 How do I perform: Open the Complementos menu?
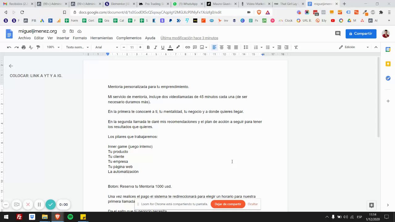coord(129,38)
